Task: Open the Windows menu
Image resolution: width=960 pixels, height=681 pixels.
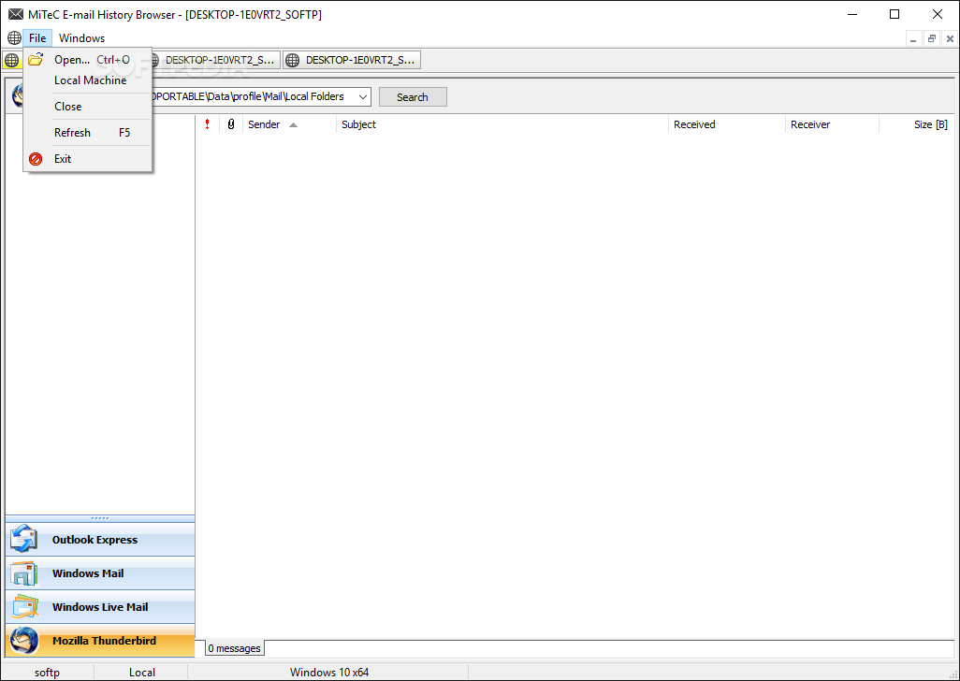Action: (81, 38)
